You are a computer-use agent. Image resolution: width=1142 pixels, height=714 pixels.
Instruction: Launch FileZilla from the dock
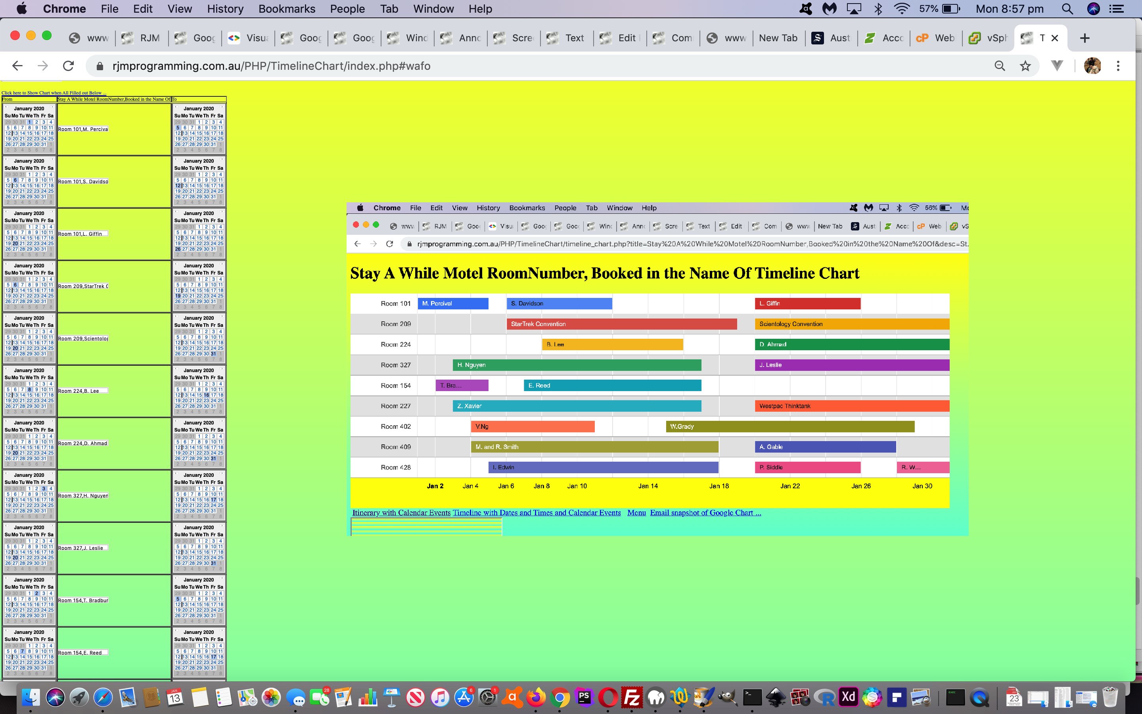632,697
